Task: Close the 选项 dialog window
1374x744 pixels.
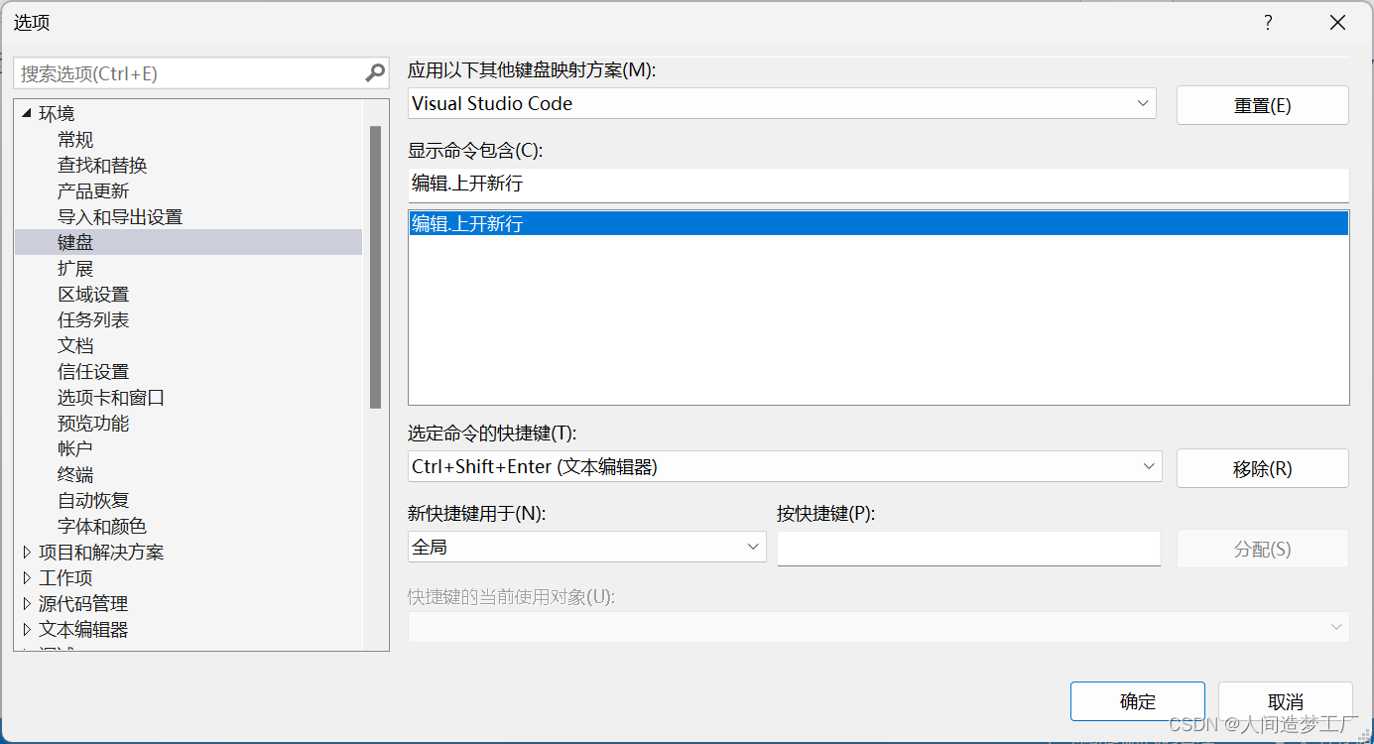Action: [1337, 23]
